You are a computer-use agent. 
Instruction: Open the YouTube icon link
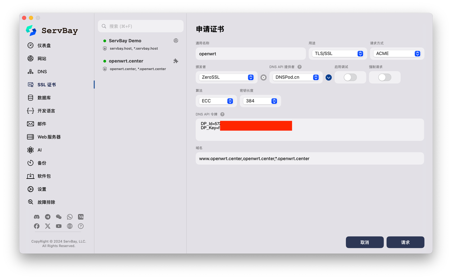pyautogui.click(x=59, y=226)
